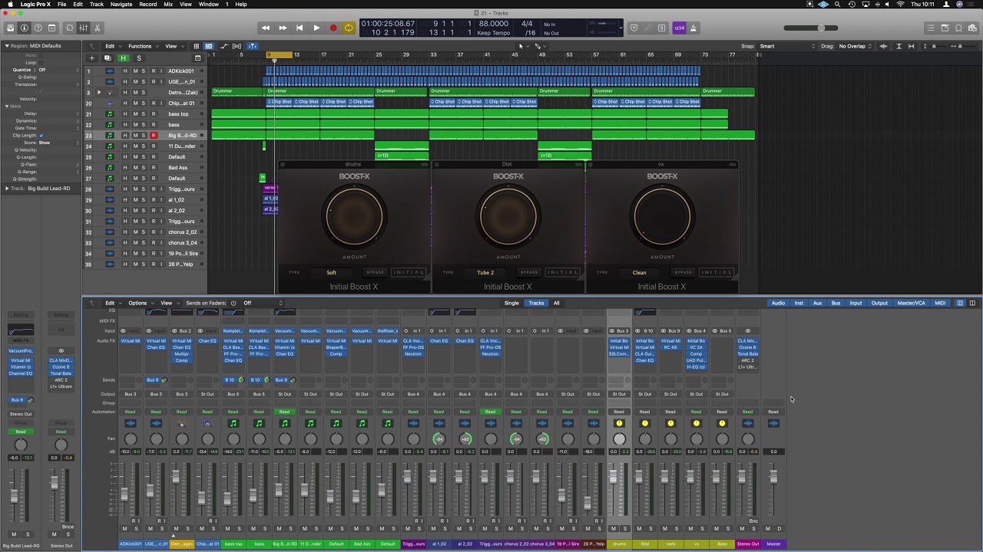Filter the mixer by Aux channels

click(817, 303)
